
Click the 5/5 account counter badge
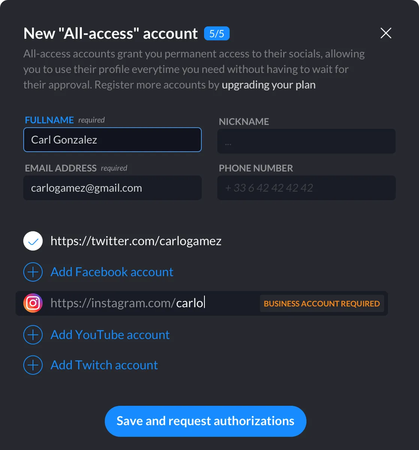pos(217,34)
